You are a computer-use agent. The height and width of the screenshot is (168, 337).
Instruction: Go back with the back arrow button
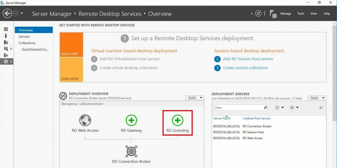point(7,14)
